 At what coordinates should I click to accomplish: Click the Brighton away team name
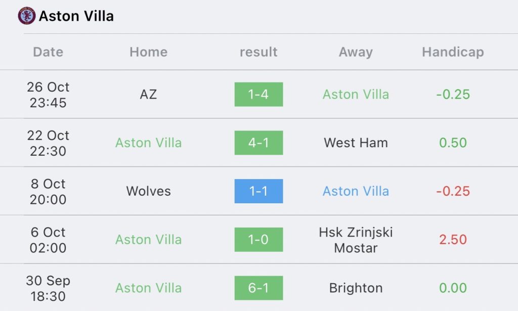point(356,288)
